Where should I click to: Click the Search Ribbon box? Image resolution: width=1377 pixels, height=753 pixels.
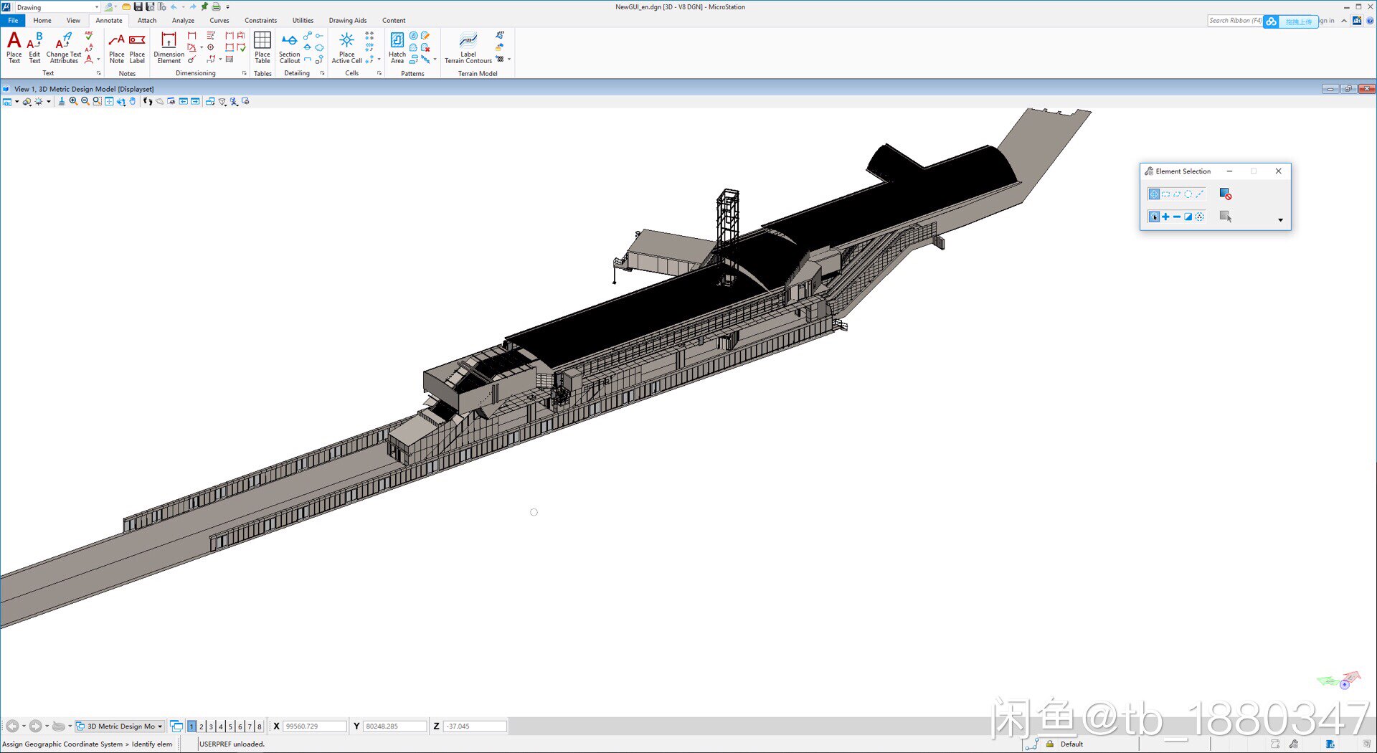[x=1235, y=21]
